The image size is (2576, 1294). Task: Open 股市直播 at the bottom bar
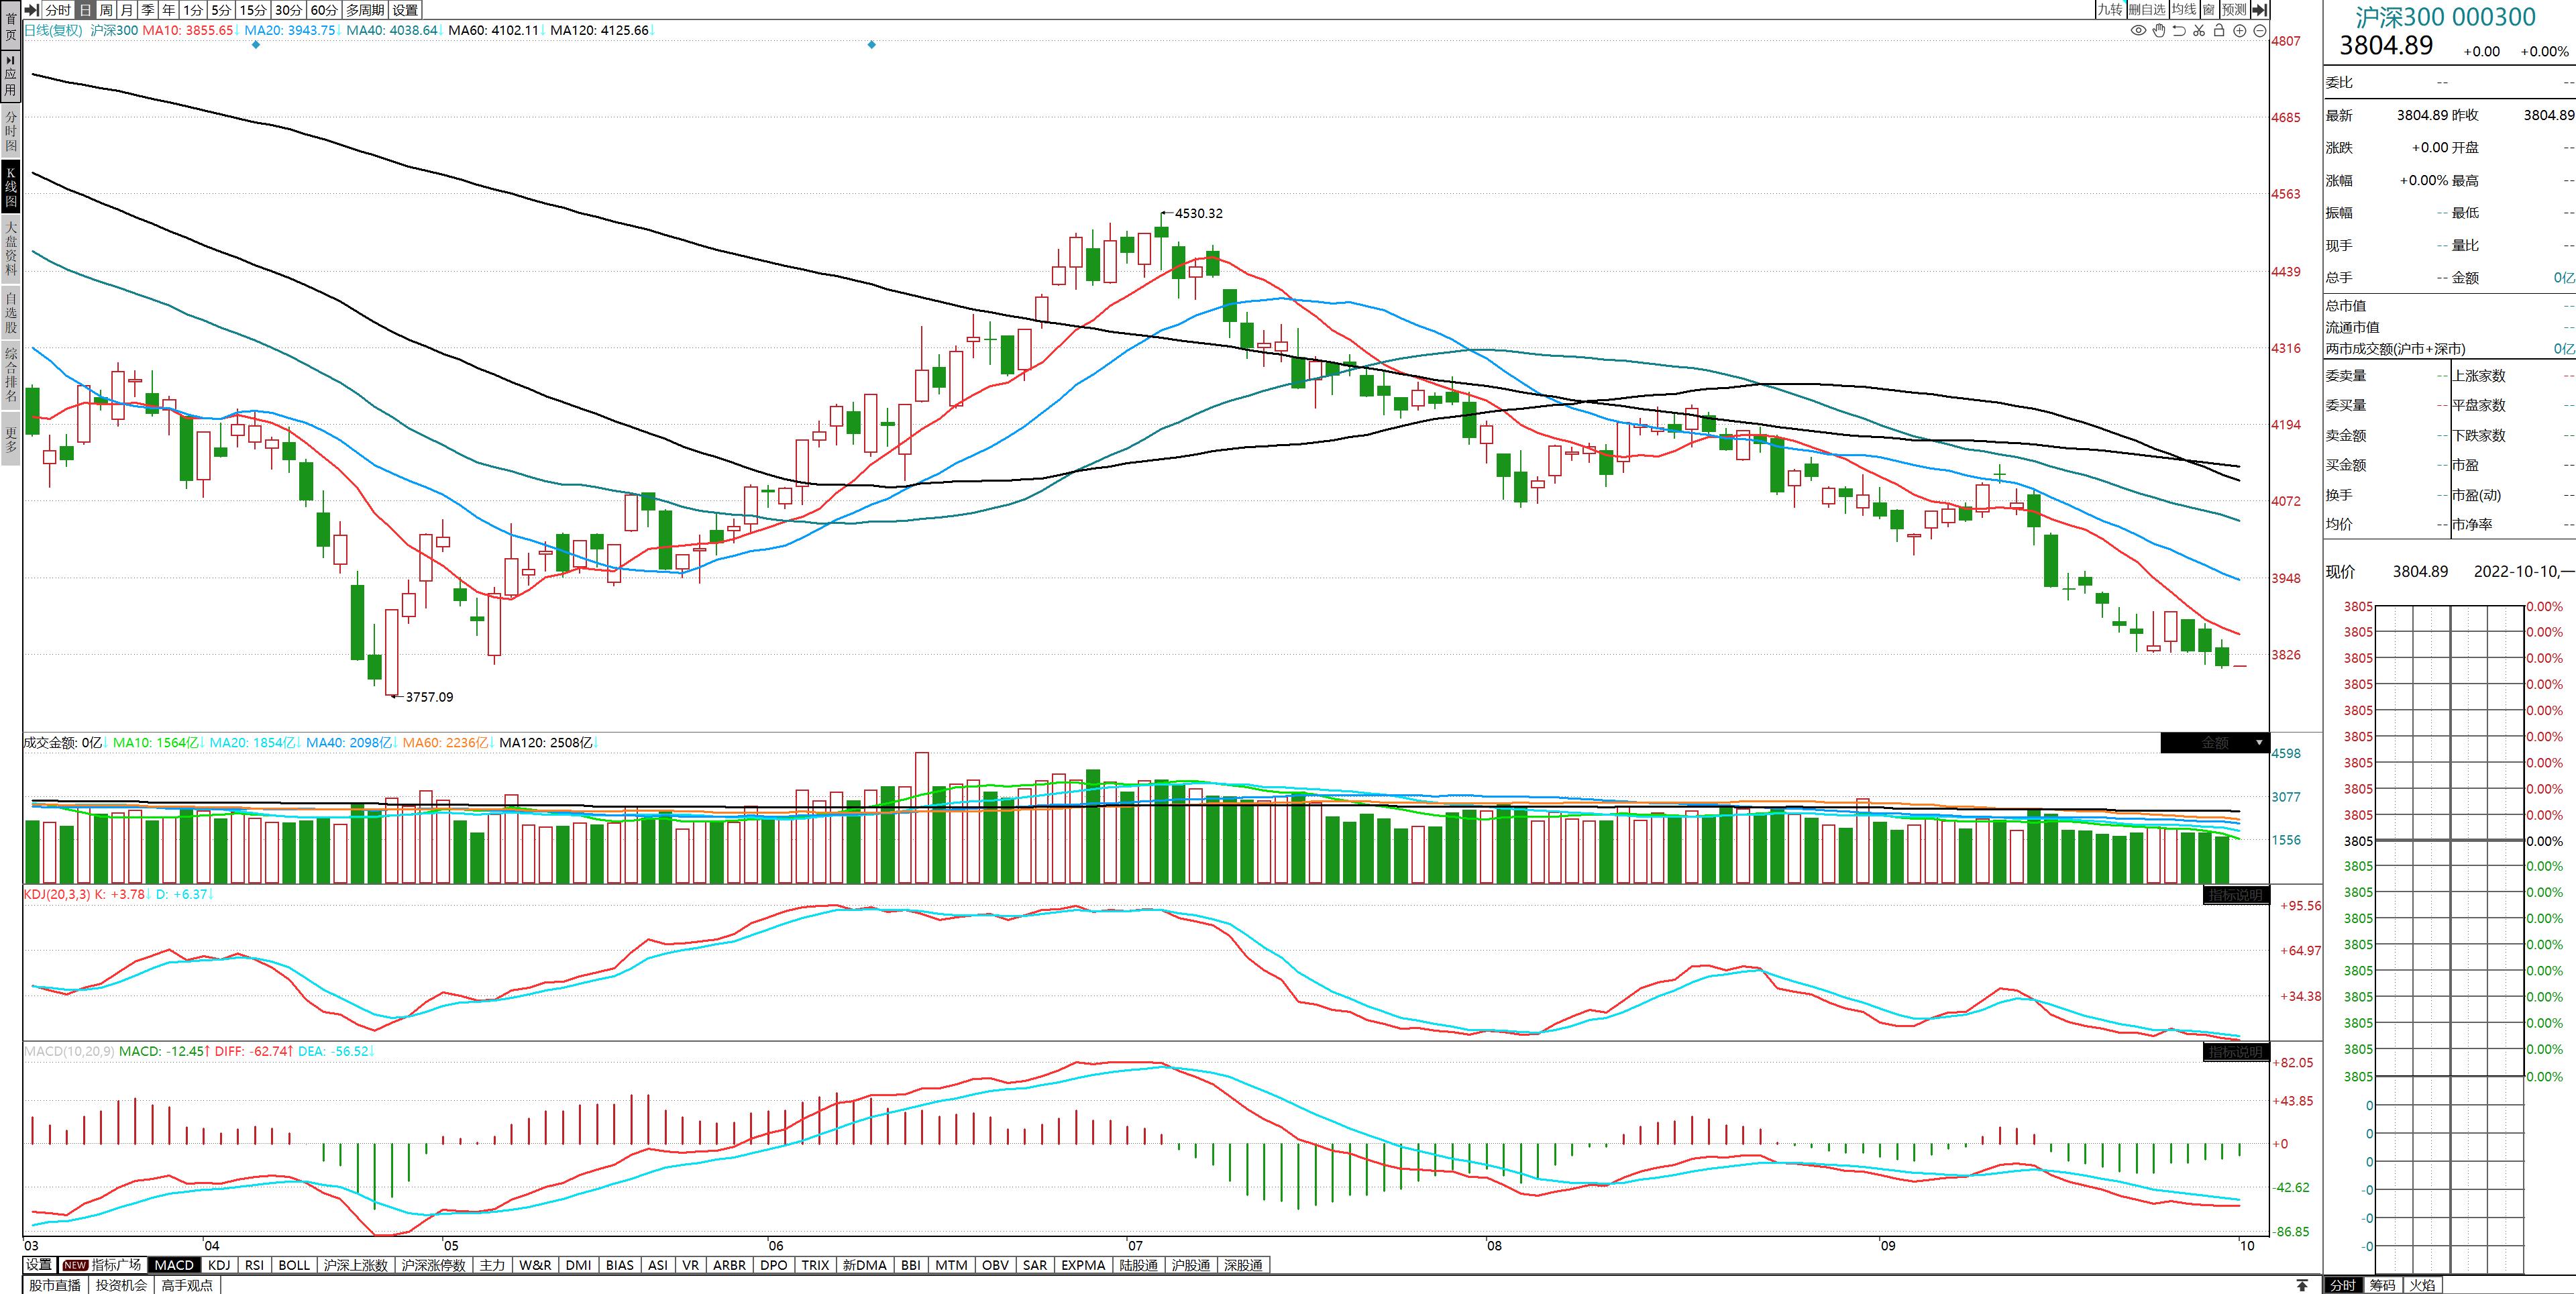[55, 1285]
